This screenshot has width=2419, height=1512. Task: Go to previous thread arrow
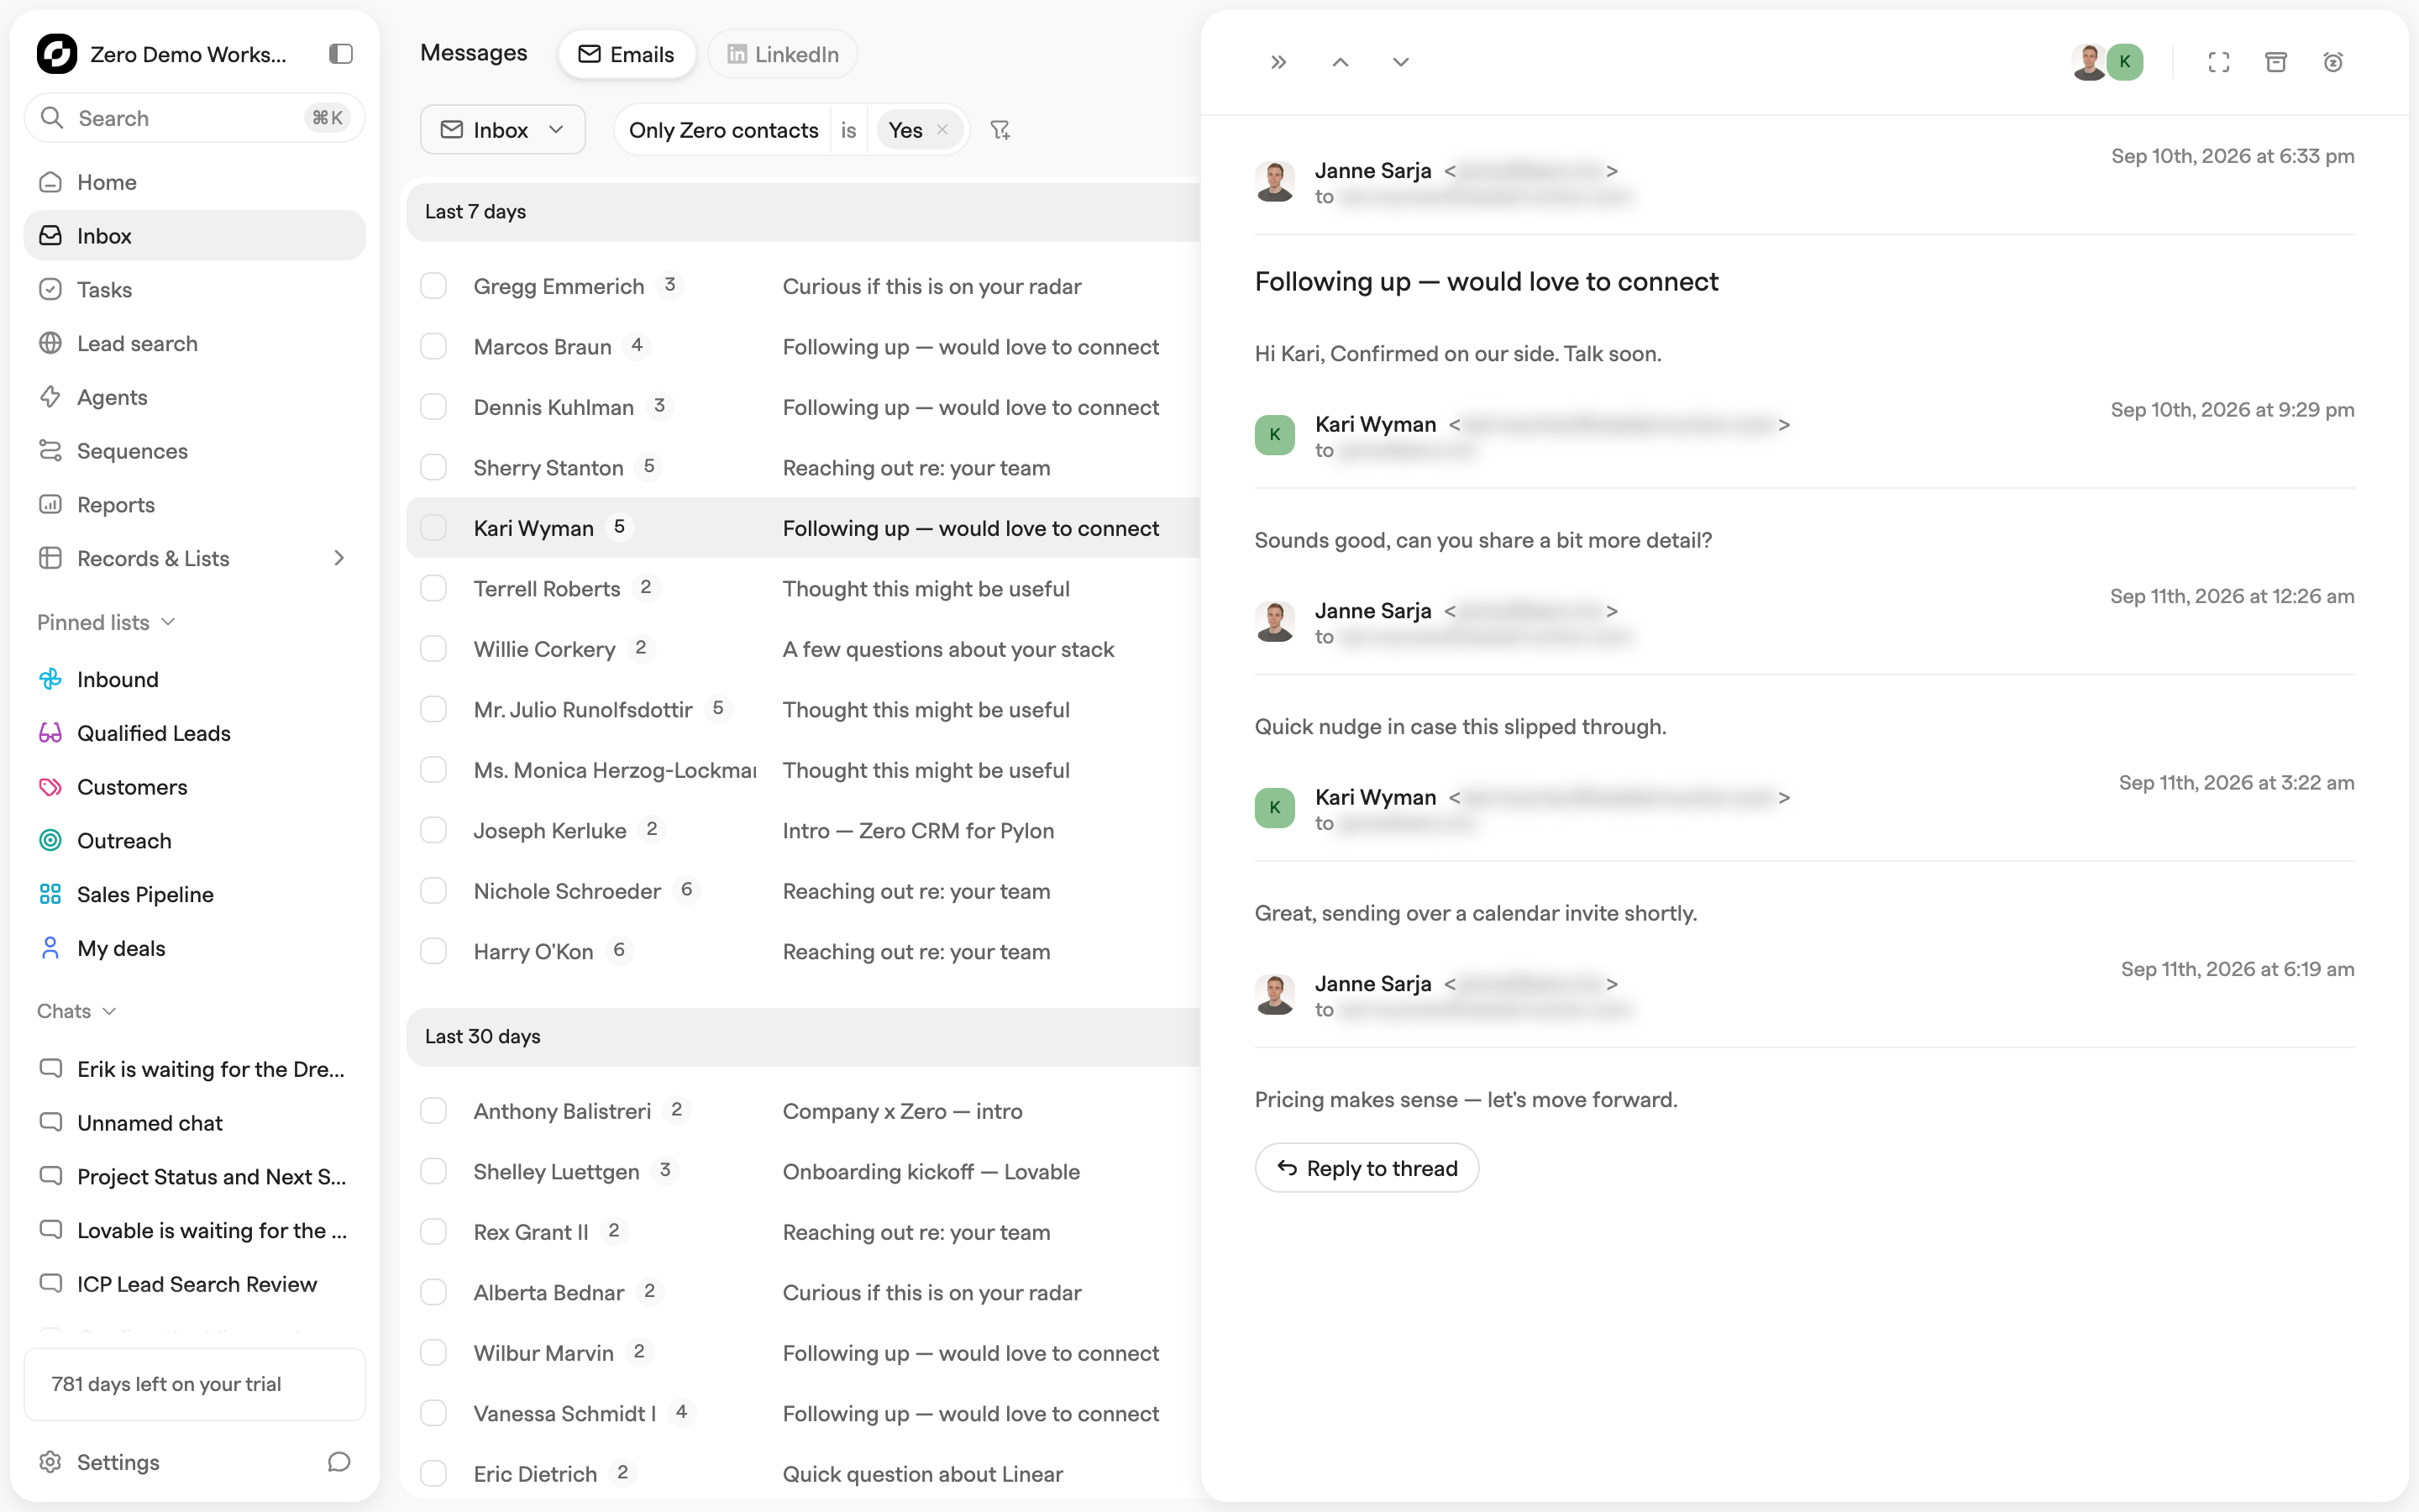pyautogui.click(x=1341, y=62)
